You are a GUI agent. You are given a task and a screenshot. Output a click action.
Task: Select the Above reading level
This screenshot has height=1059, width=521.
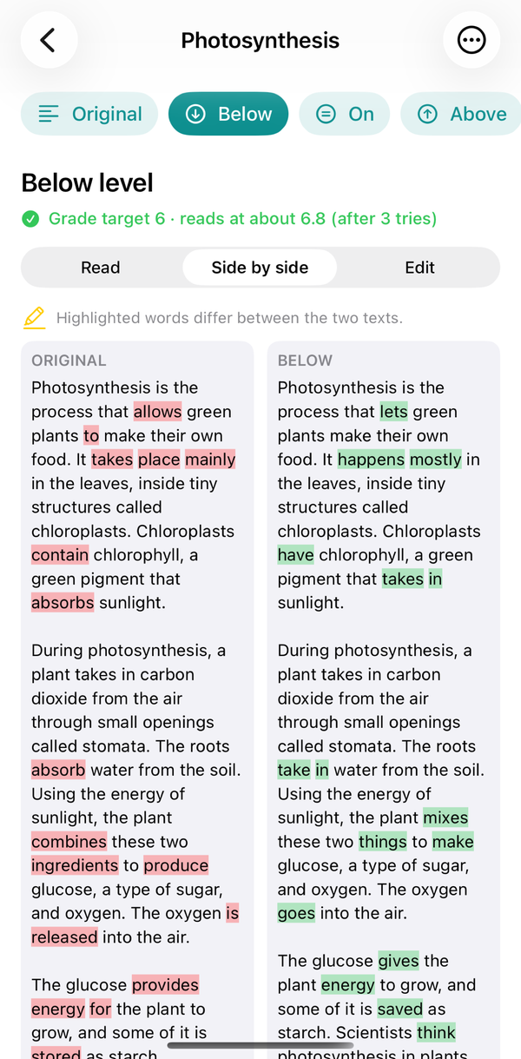[462, 114]
